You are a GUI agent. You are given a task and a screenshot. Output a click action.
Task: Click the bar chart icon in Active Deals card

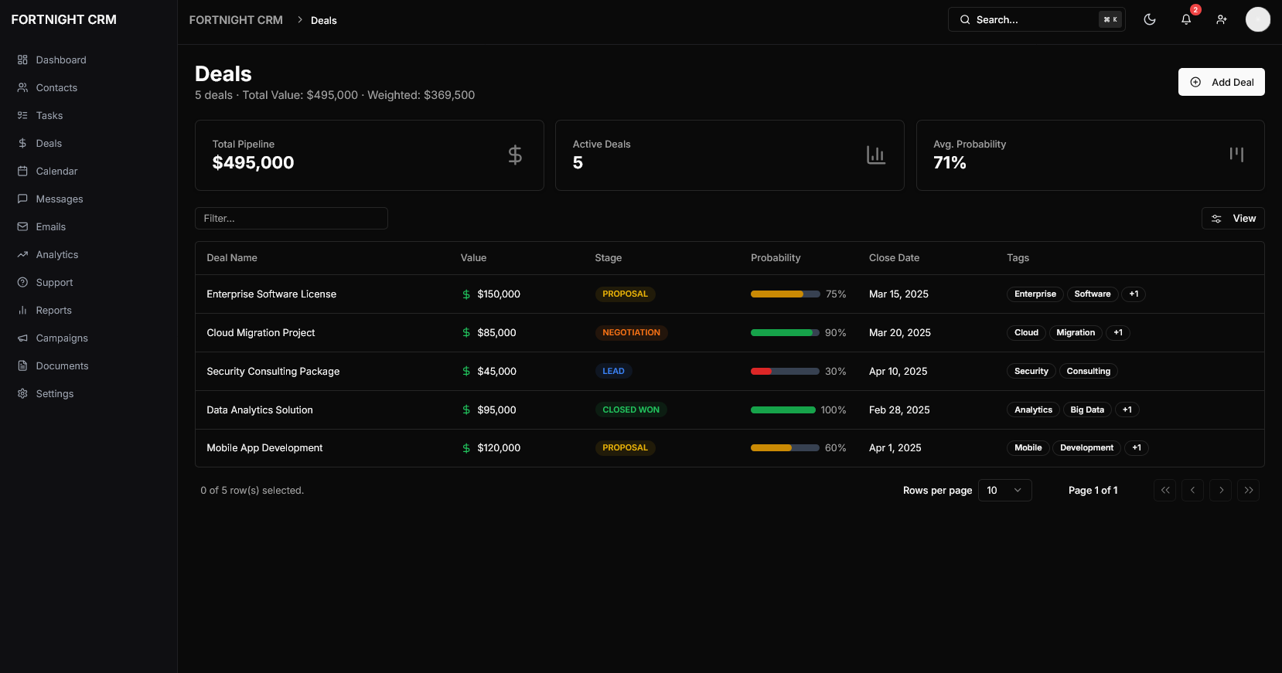pos(876,155)
